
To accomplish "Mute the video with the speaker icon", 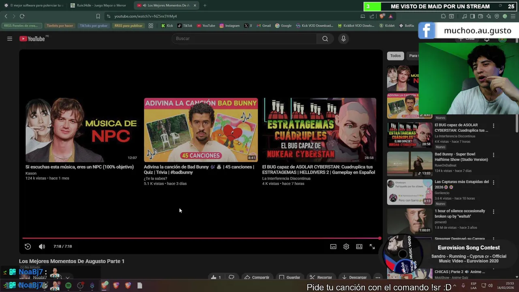I will [42, 247].
